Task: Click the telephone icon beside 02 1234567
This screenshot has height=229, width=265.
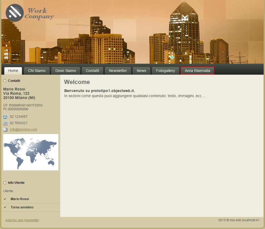Action: pos(5,117)
